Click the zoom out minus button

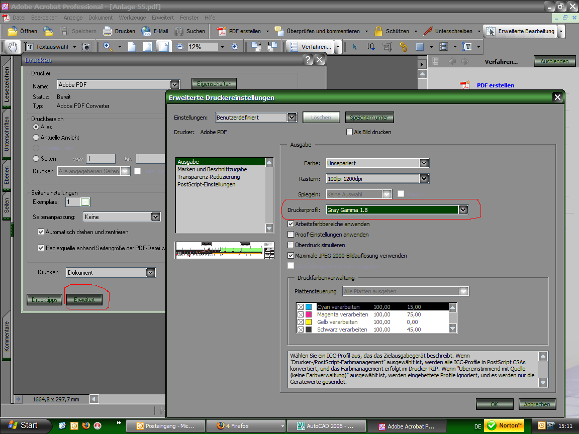(180, 47)
